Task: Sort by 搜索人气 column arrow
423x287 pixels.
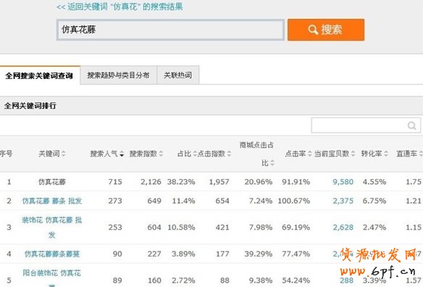Action: pos(122,154)
